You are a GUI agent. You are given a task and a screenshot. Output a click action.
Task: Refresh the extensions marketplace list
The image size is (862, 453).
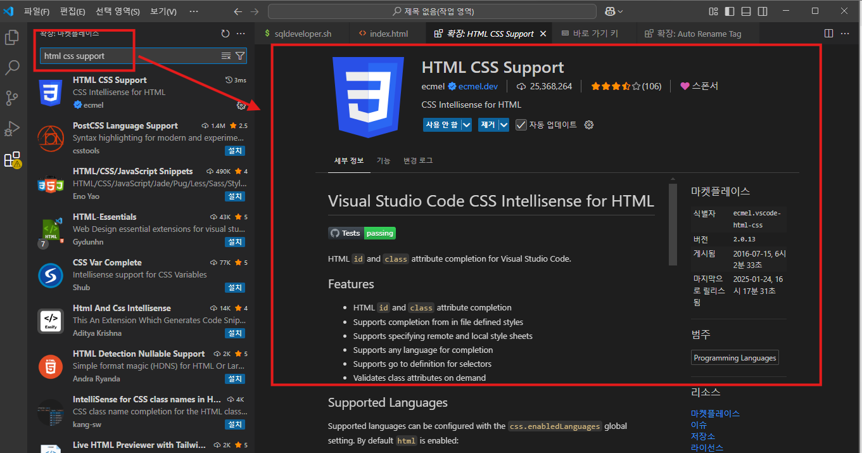[x=225, y=34]
